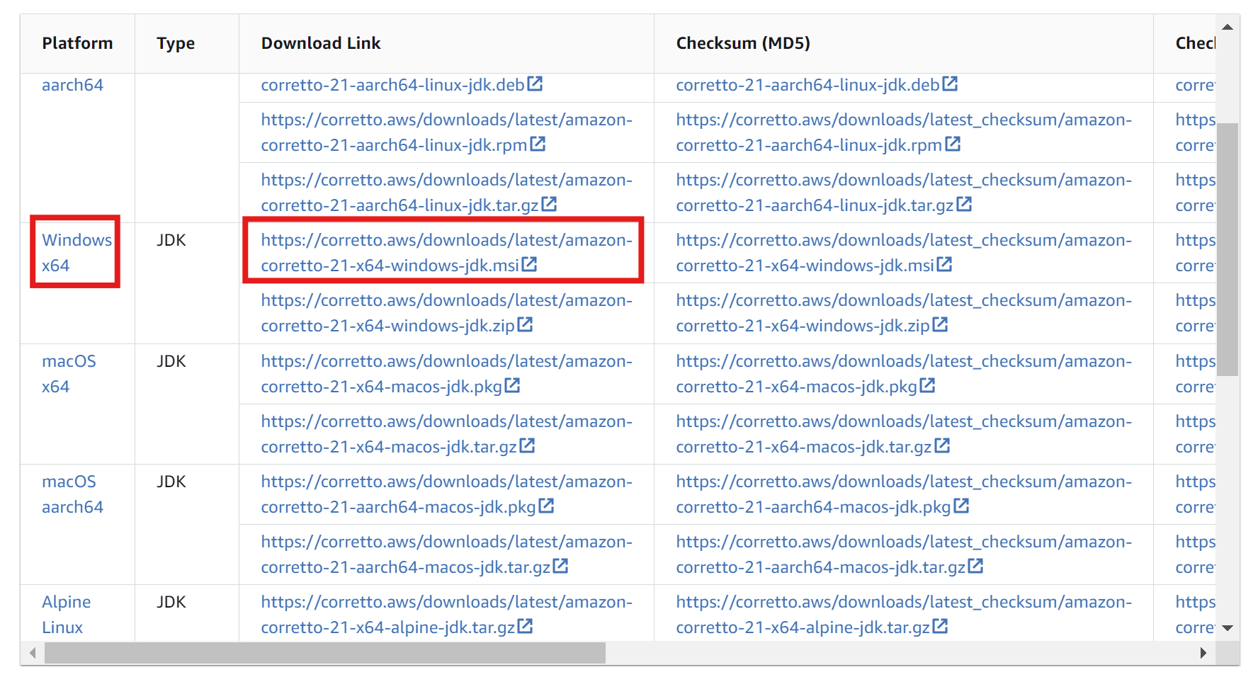Click the macOS x64 platform link
Screen dimensions: 1258x677
click(69, 374)
